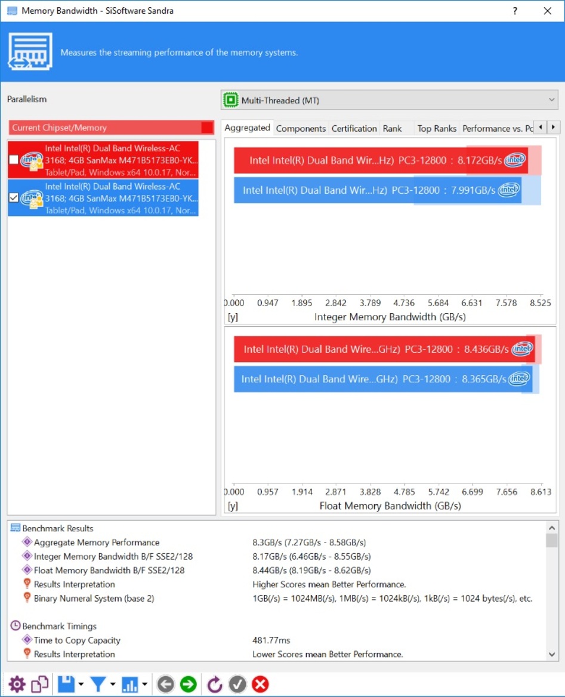565x697 pixels.
Task: Click the diamond icon beside Aggregate Memory Performance
Action: click(27, 542)
